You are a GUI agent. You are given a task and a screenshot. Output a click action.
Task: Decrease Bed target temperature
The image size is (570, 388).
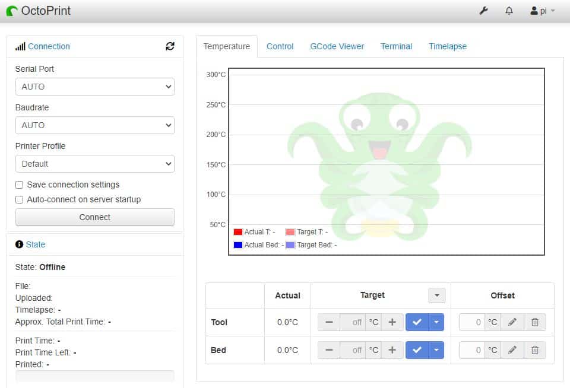coord(329,350)
